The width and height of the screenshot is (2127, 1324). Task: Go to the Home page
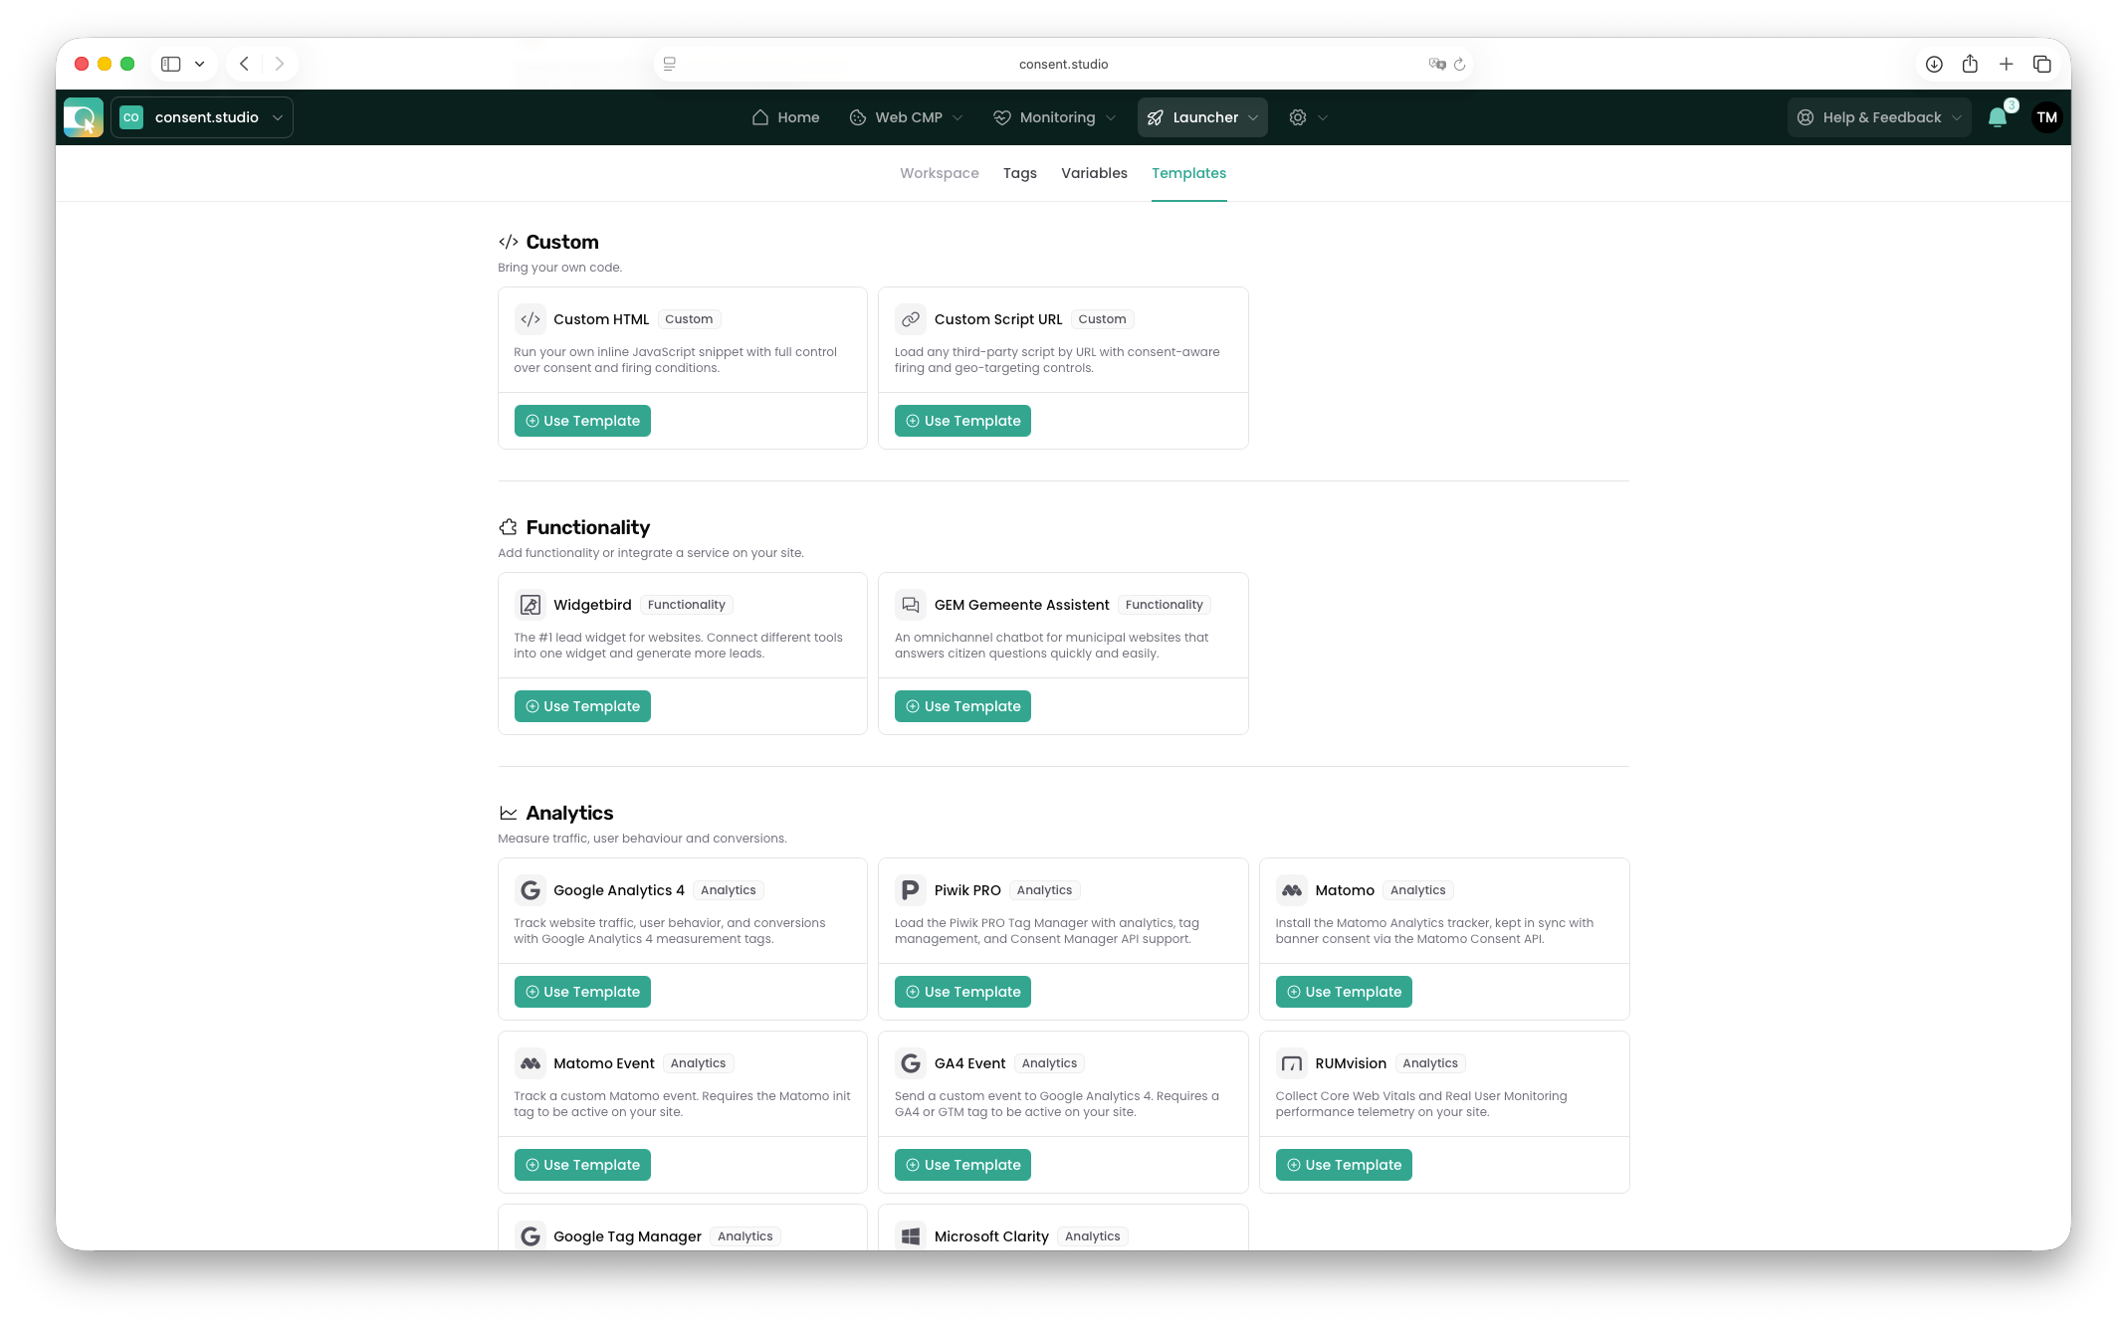(x=785, y=117)
